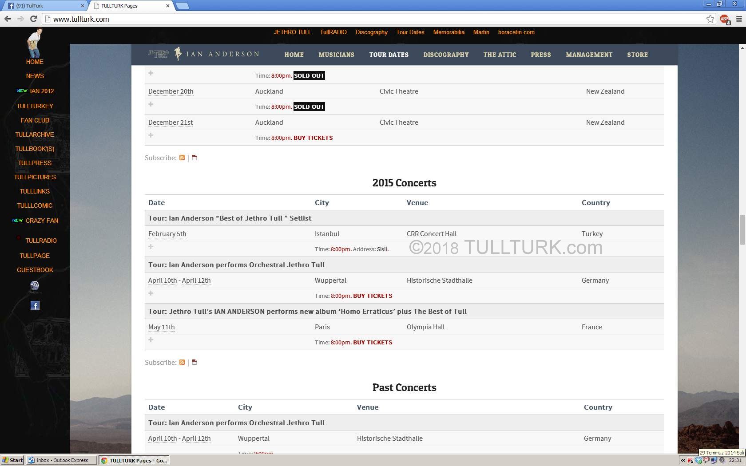The image size is (746, 466).
Task: Expand details for February 5th Istanbul show
Action: tap(151, 246)
